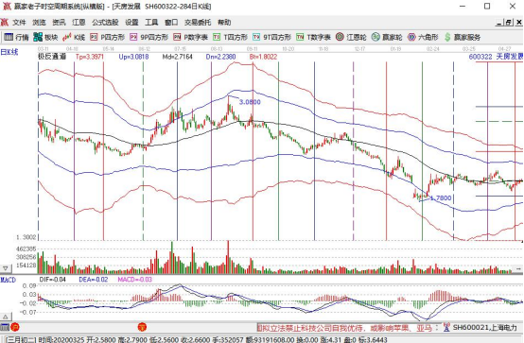Image resolution: width=524 pixels, height=343 pixels.
Task: Click the DIF=-0.04 readout
Action: [x=53, y=280]
